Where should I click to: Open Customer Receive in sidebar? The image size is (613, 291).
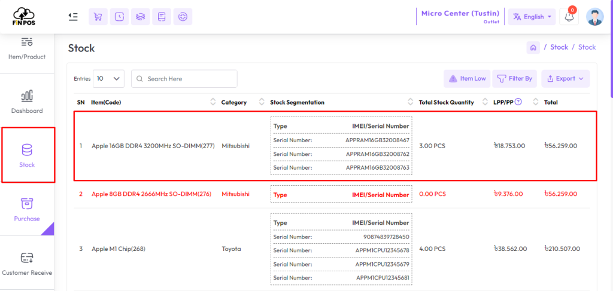click(x=27, y=264)
